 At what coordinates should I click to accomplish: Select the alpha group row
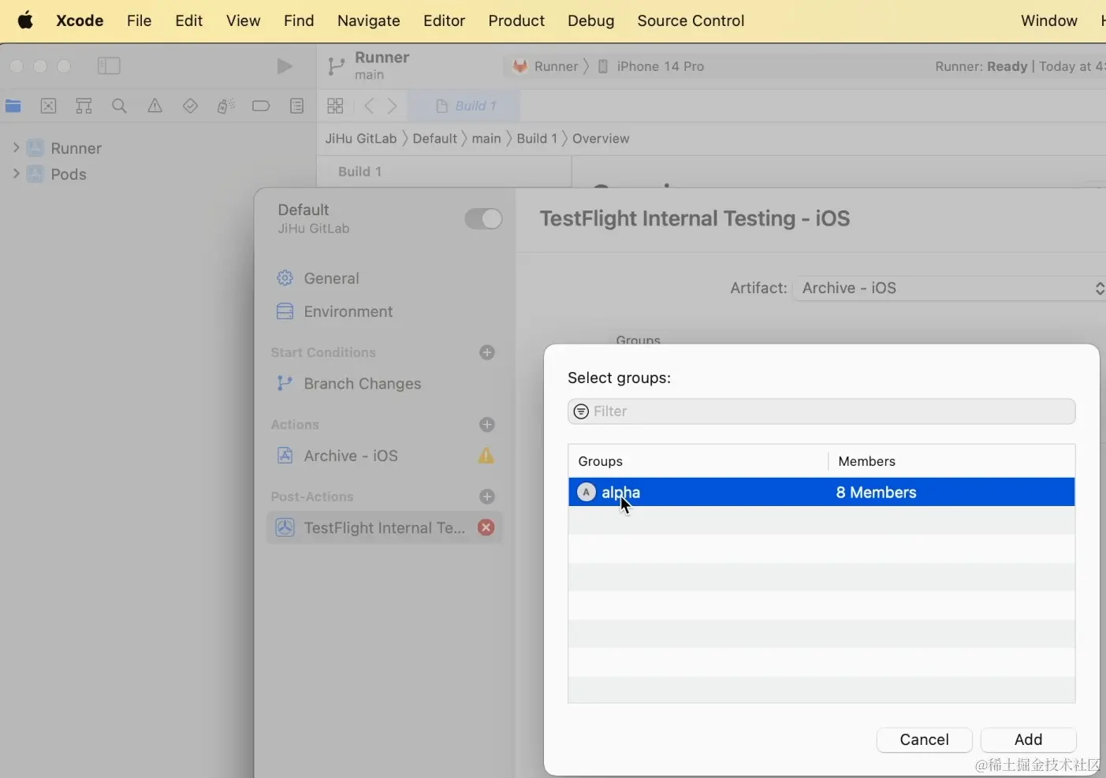pos(821,492)
